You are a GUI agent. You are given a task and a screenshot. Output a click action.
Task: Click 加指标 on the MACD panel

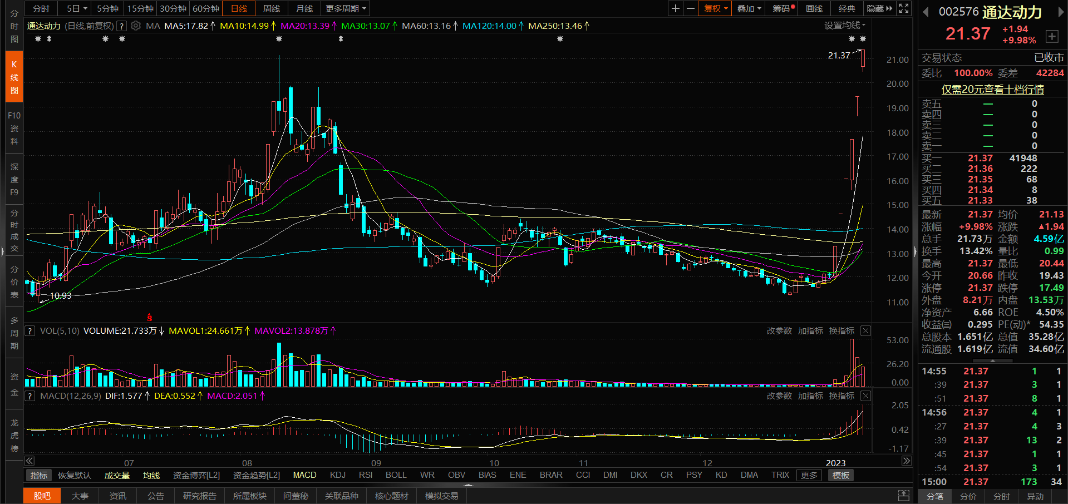click(810, 396)
